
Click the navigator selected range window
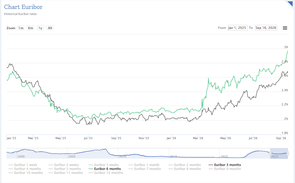pyautogui.click(x=279, y=153)
